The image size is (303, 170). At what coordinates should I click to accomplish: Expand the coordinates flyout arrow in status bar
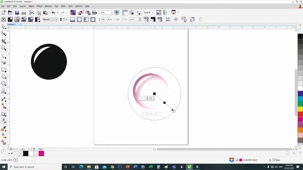16,160
